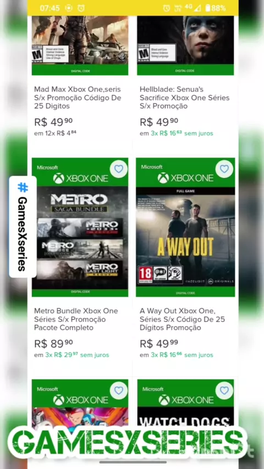Tap the Xbox logo on the A Way Out card
The image size is (264, 469).
click(163, 178)
